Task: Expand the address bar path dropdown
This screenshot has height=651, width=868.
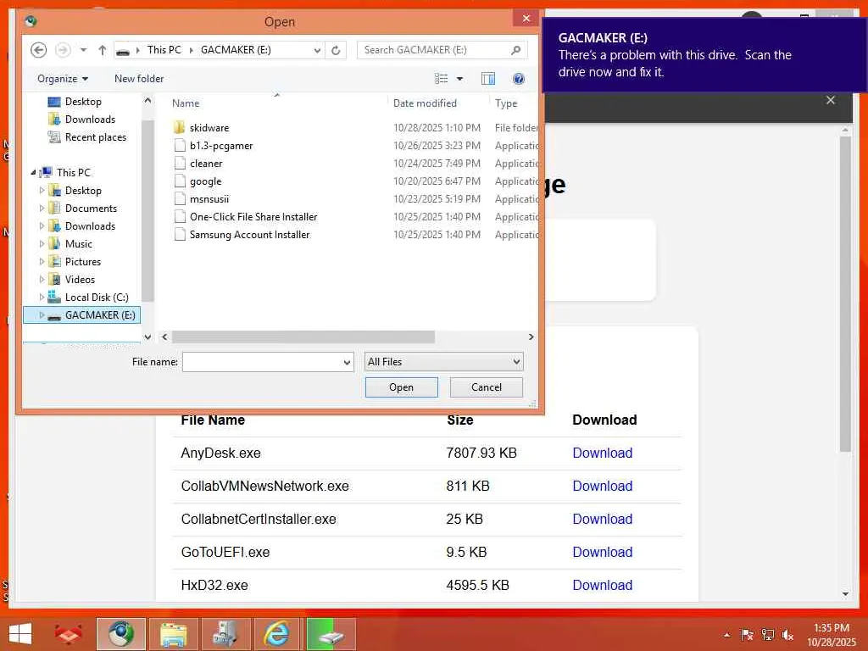Action: (x=317, y=50)
